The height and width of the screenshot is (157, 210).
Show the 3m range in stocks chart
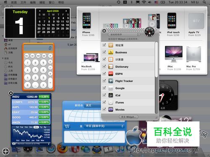click(31, 127)
